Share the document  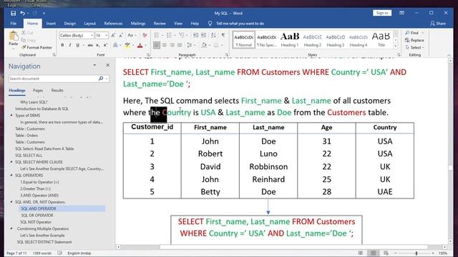pyautogui.click(x=438, y=24)
